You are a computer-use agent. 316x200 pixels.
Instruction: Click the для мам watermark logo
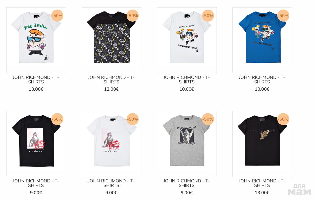coord(299,189)
